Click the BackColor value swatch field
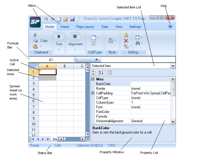The height and width of the screenshot is (166, 197). point(151,84)
